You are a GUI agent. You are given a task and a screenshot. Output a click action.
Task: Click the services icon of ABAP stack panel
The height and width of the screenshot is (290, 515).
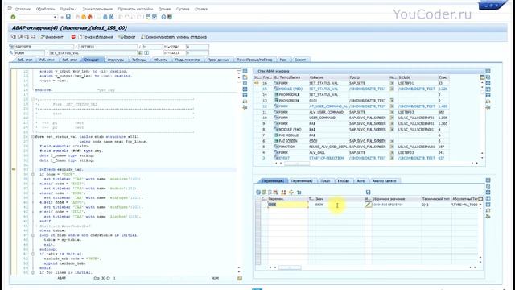[488, 107]
